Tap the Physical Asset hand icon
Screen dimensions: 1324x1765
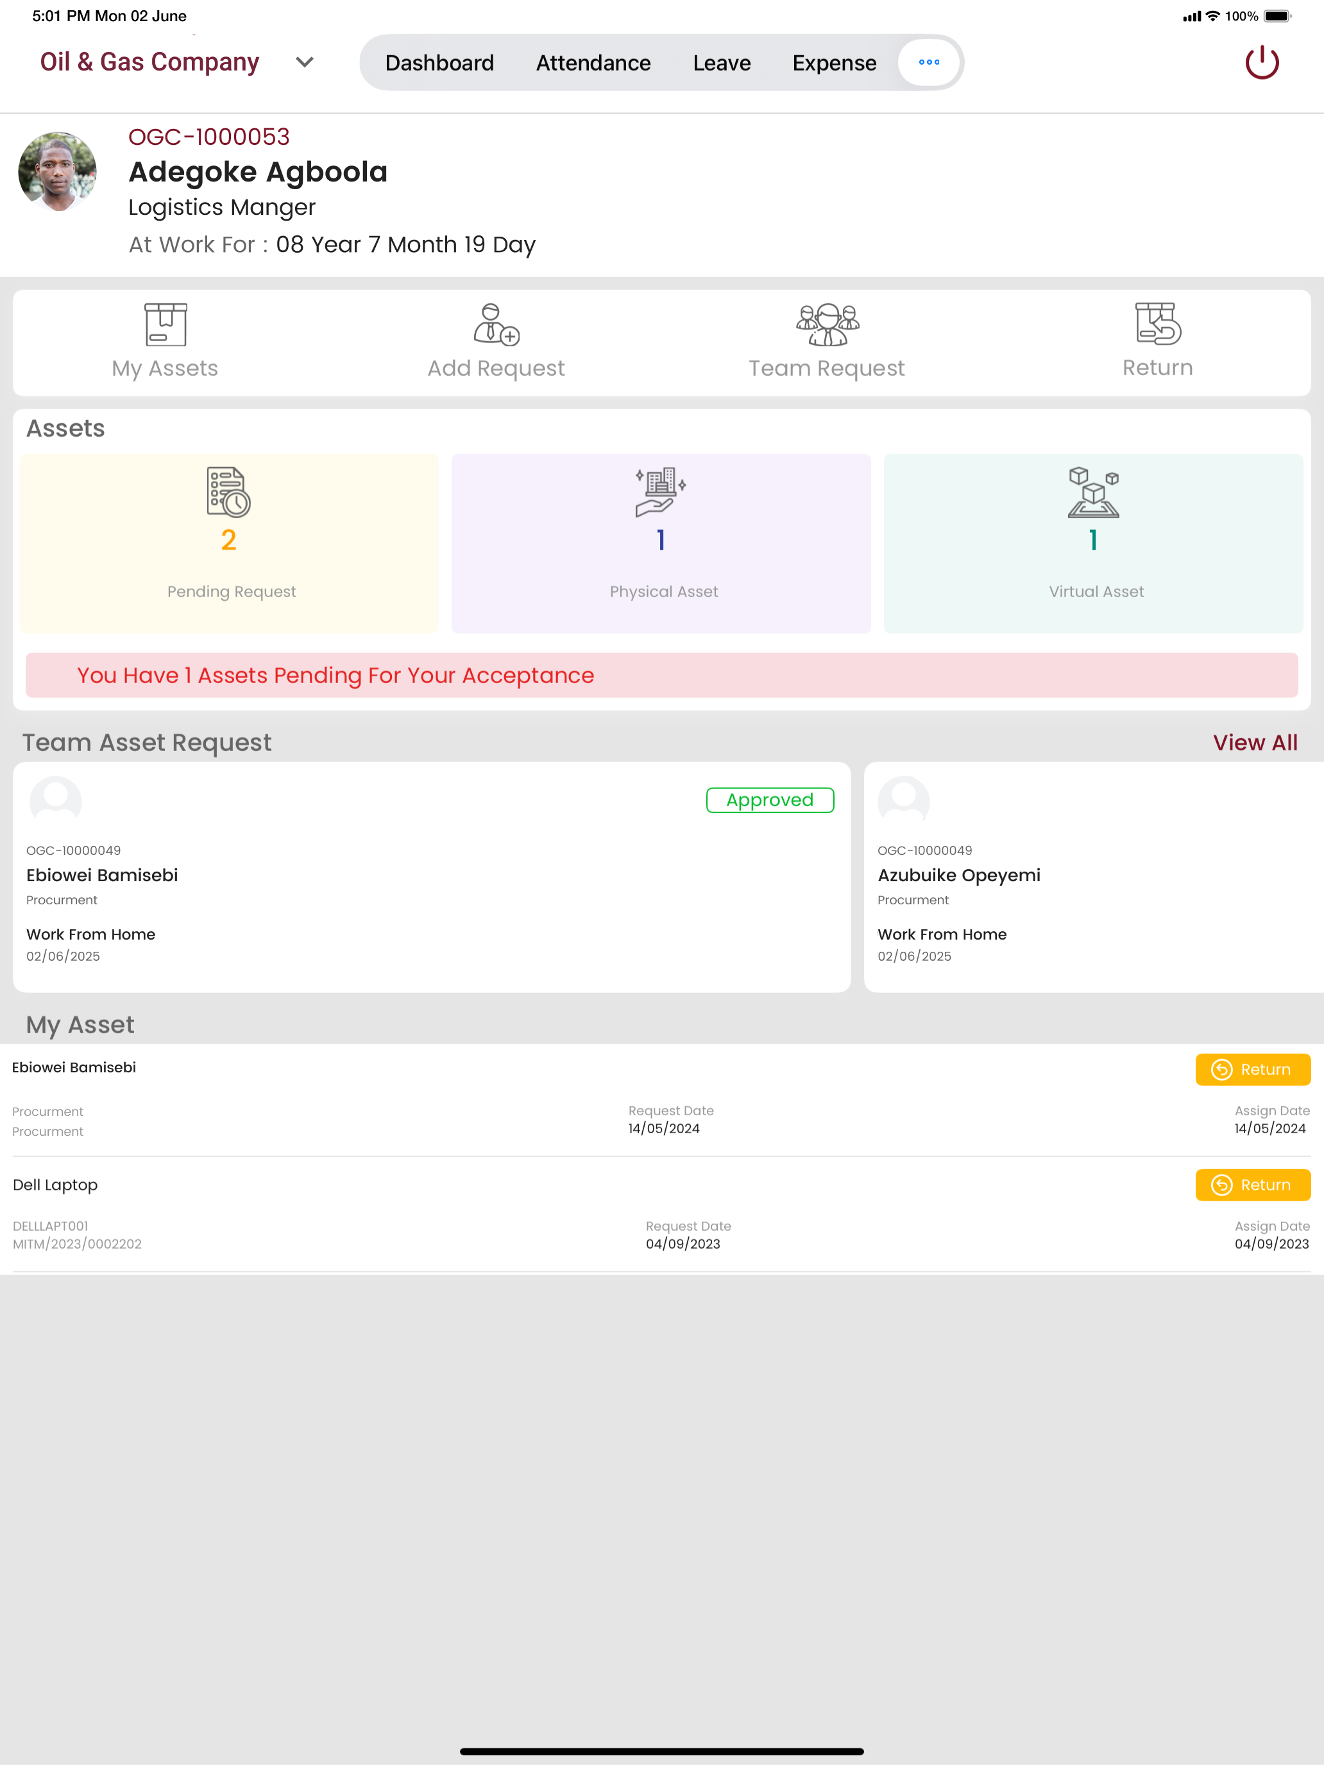coord(661,491)
